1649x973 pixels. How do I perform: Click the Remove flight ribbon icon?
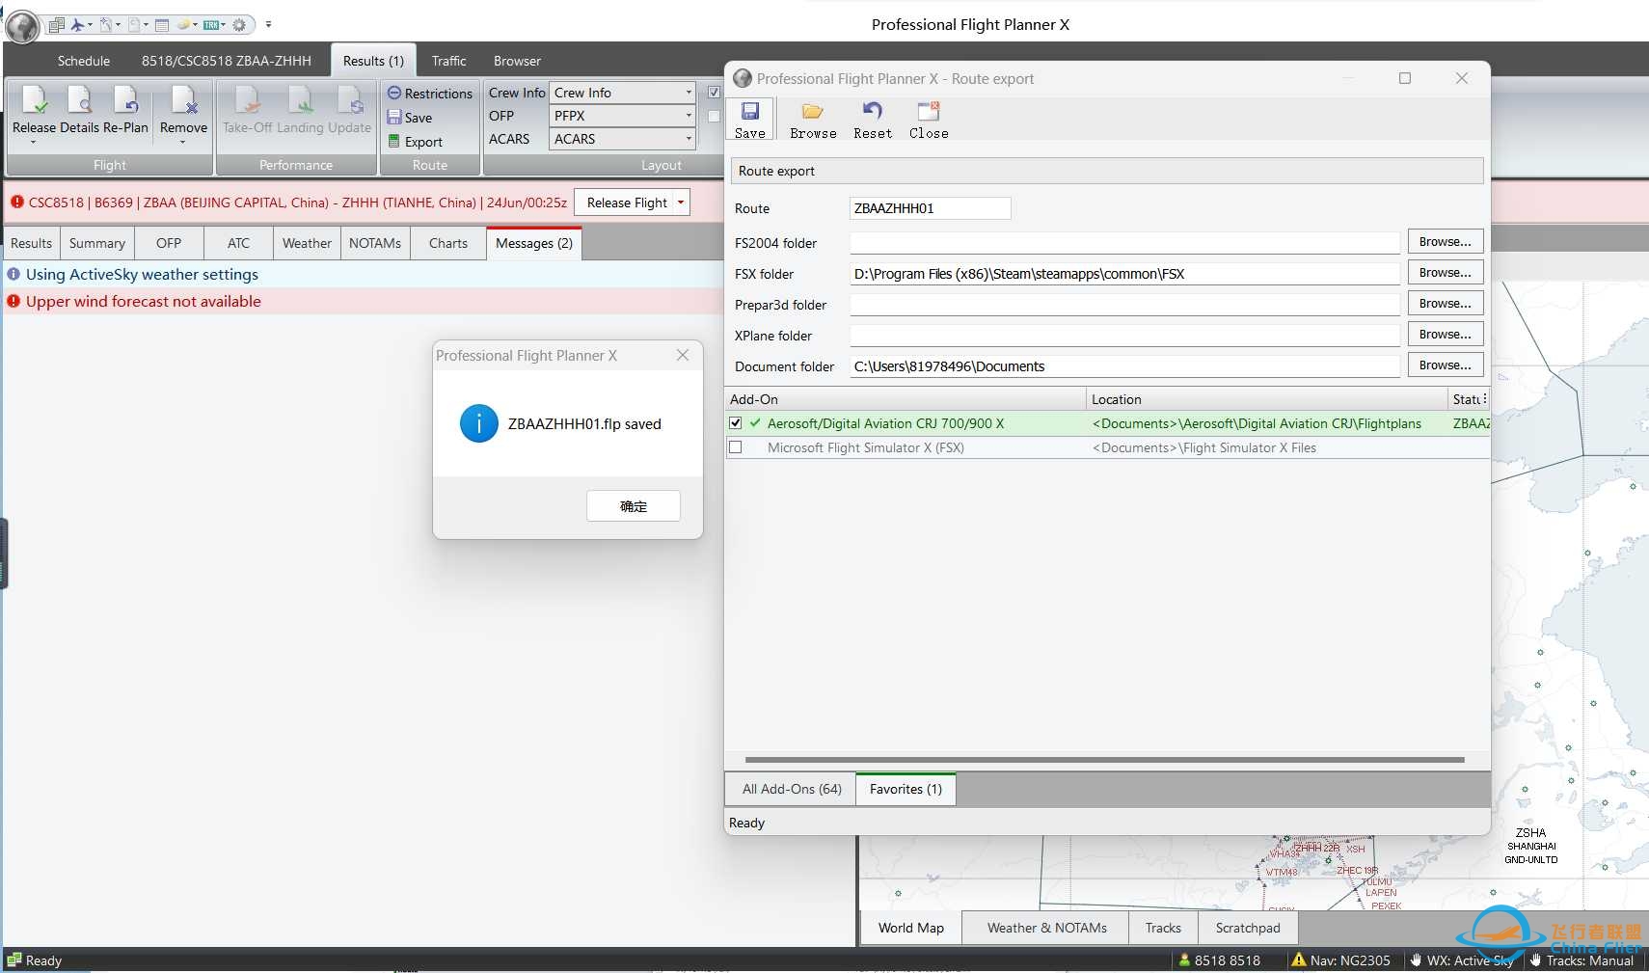[183, 99]
